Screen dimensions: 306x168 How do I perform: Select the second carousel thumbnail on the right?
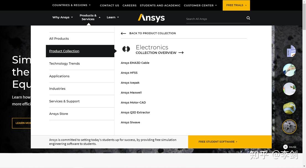[289, 70]
